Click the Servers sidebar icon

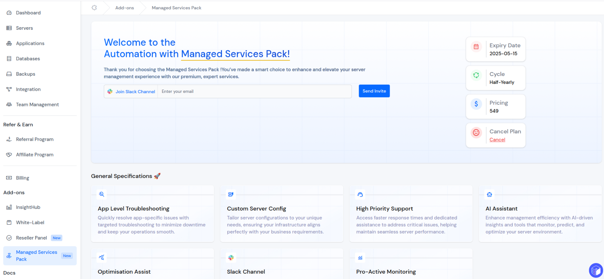coord(9,28)
